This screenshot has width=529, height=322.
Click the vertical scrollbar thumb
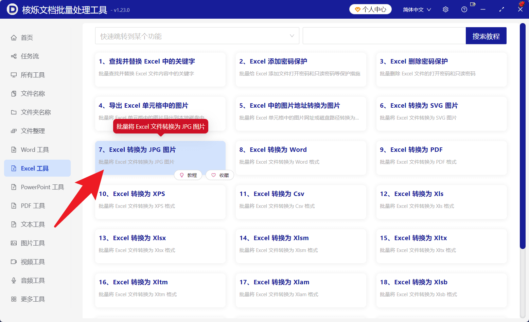point(523,136)
